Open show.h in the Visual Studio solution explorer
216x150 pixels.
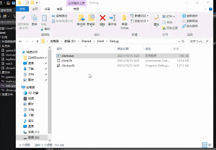click(x=8, y=68)
